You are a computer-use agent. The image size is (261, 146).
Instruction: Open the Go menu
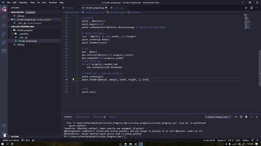[38, 2]
